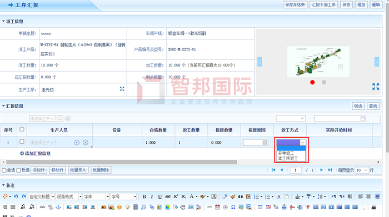Open the emoticon picker
The image size is (389, 217).
click(x=119, y=207)
